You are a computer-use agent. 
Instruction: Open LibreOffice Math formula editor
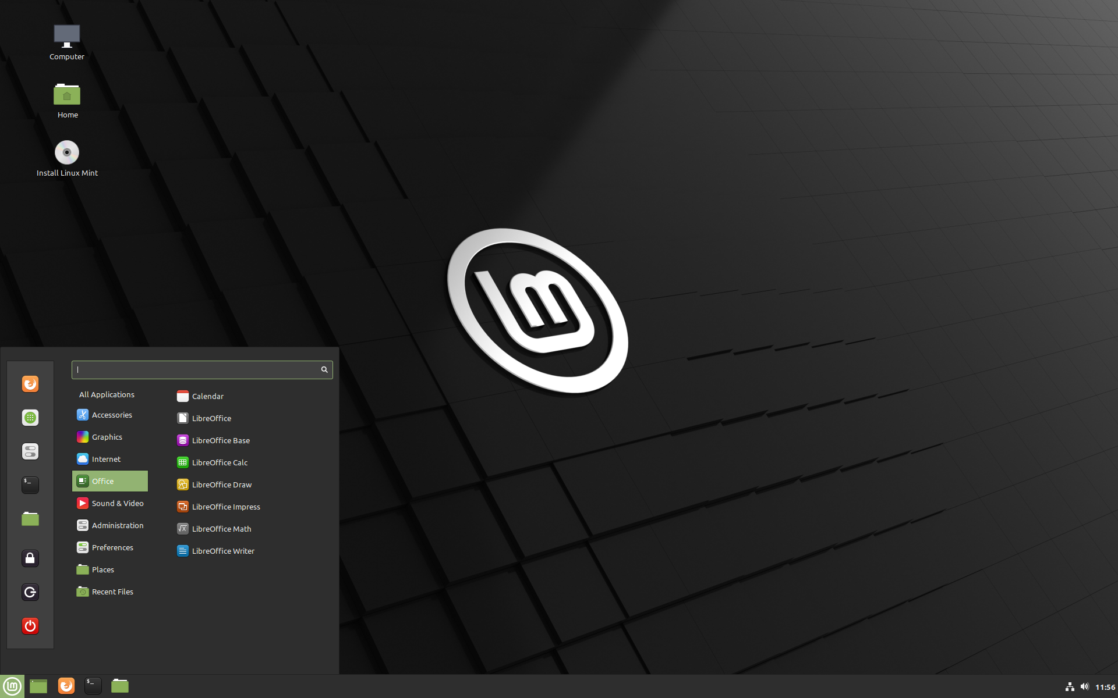[221, 528]
